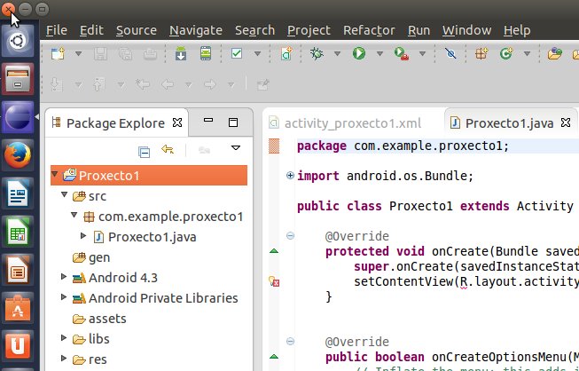Viewport: 579px width, 371px height.
Task: Minimize the Package Explorer view
Action: point(208,120)
